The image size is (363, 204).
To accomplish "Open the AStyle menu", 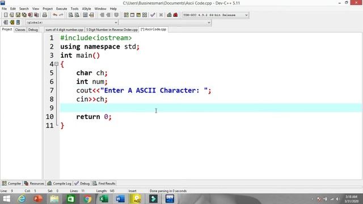I will (x=86, y=9).
